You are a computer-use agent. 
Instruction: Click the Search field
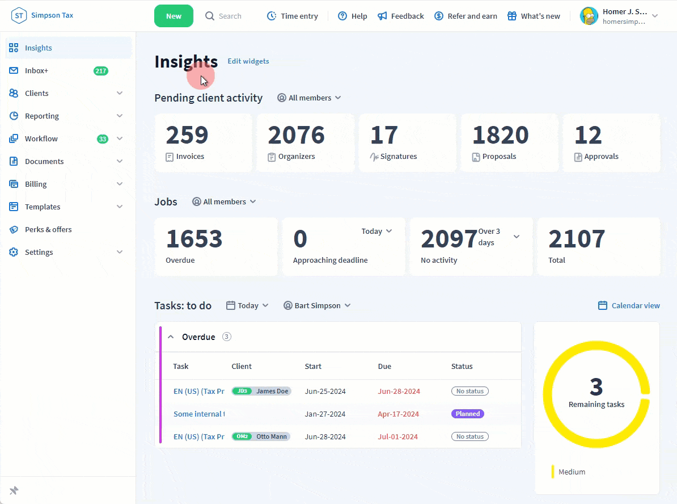coord(230,16)
